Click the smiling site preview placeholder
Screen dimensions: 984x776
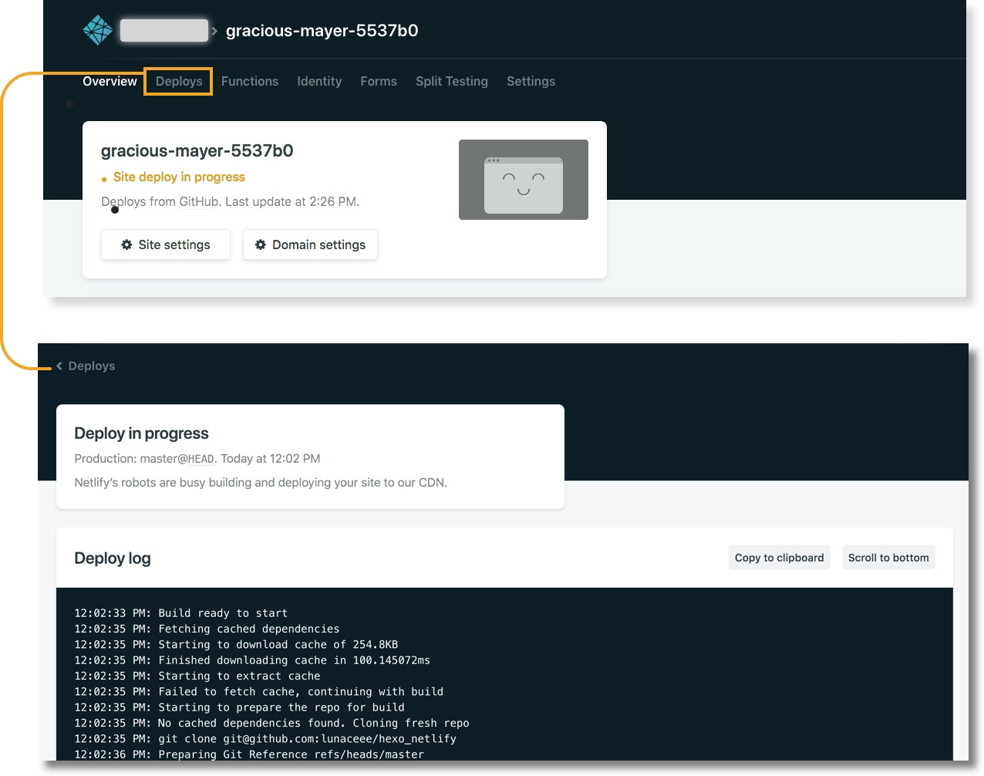coord(523,180)
